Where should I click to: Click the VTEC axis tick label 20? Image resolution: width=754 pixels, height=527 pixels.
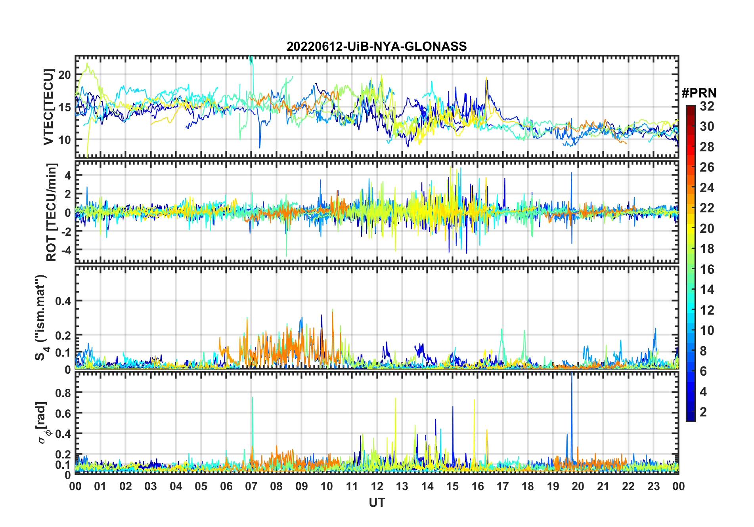pos(65,75)
